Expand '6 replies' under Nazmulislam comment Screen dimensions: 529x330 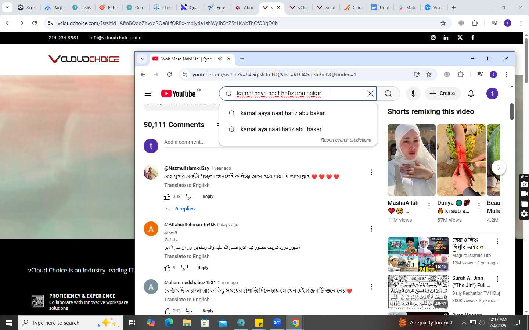click(x=181, y=209)
